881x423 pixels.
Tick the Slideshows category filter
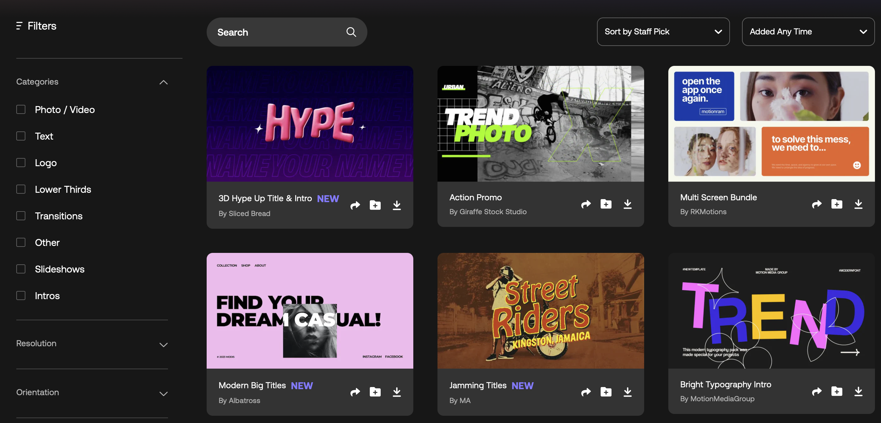pos(21,269)
